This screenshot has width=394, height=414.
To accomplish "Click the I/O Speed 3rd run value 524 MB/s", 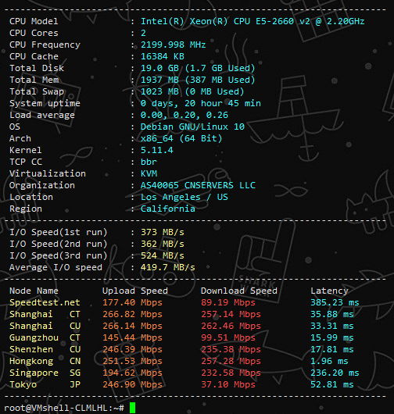I will (163, 255).
